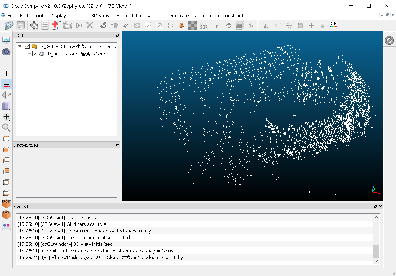This screenshot has height=276, width=396.
Task: Click the red cross dashed-outline tool icon
Action: [x=56, y=25]
